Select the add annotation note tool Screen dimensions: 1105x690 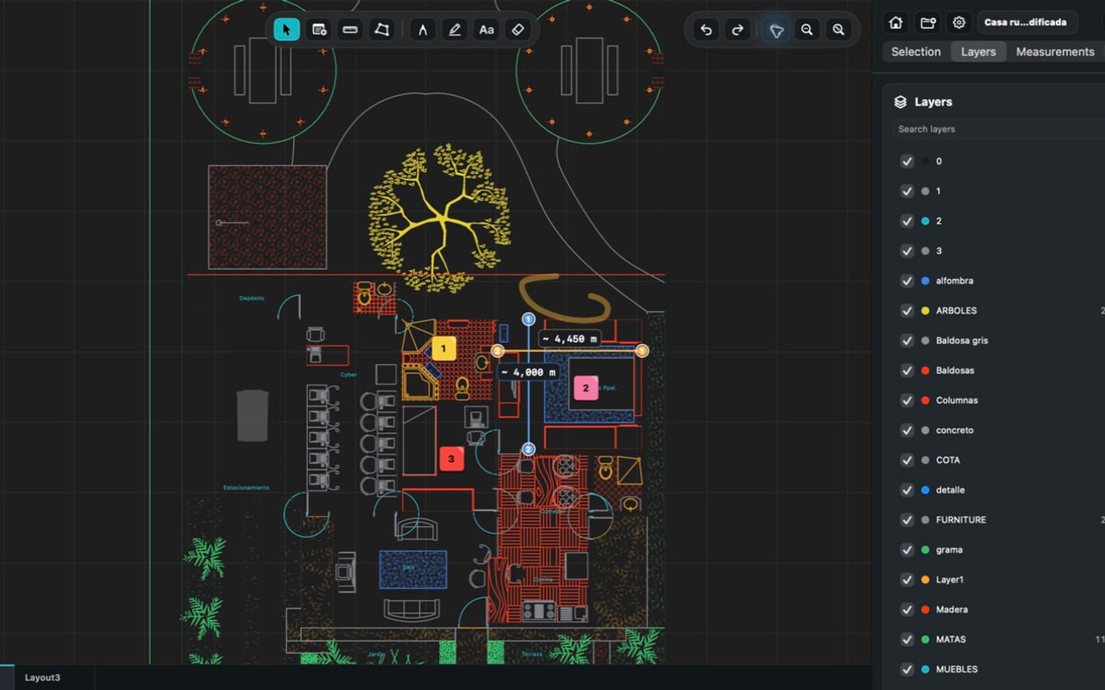[x=318, y=30]
